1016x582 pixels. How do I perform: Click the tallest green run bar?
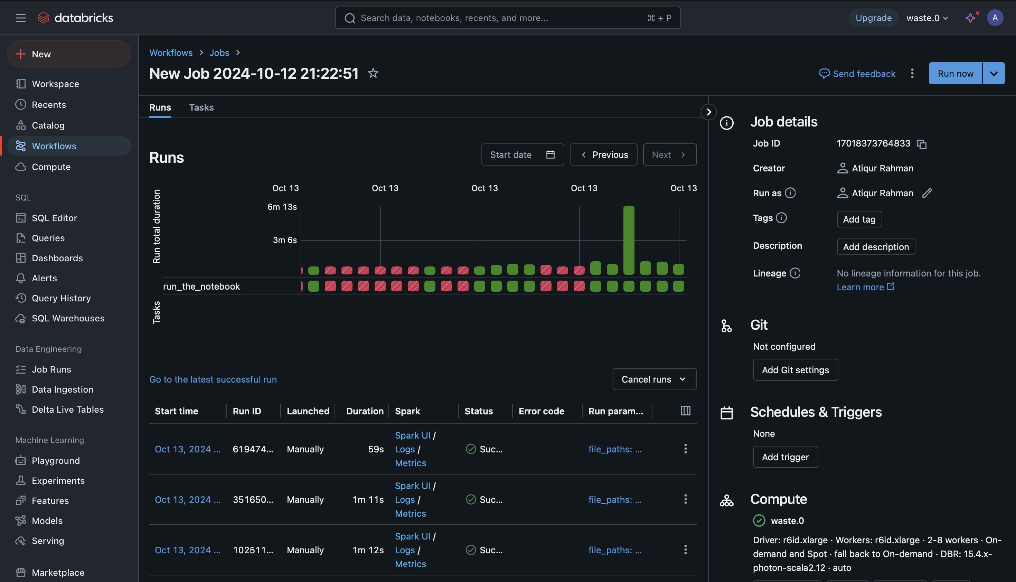point(628,240)
